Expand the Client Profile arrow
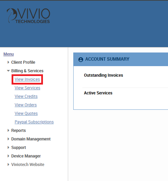The image size is (168, 181). click(x=8, y=62)
